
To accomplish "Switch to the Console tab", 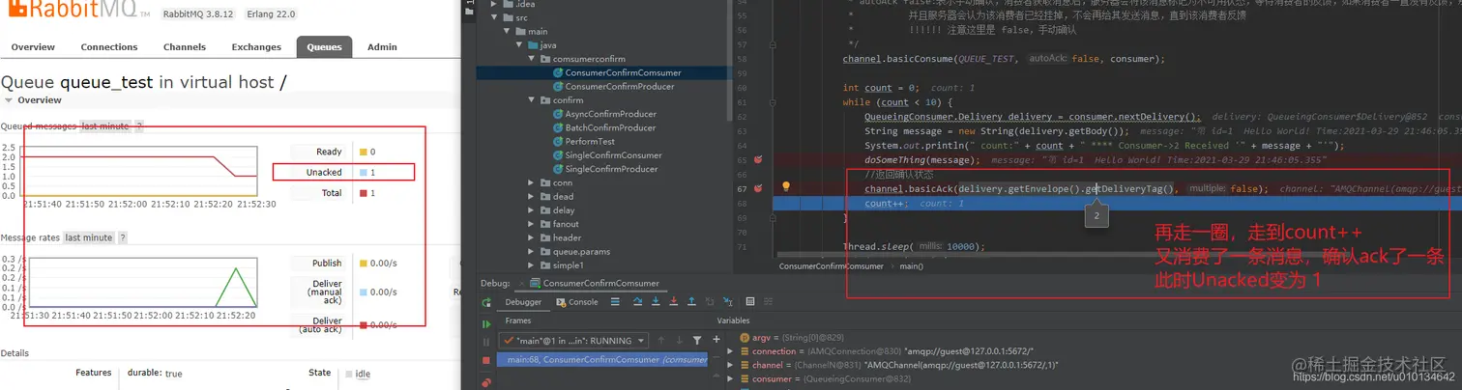I will 576,301.
